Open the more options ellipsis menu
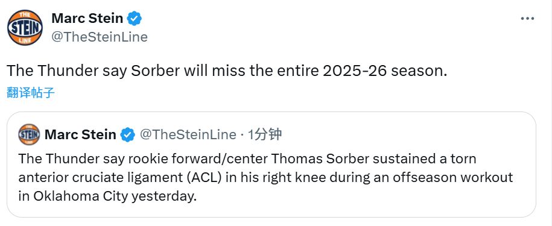The width and height of the screenshot is (552, 226). click(x=527, y=19)
